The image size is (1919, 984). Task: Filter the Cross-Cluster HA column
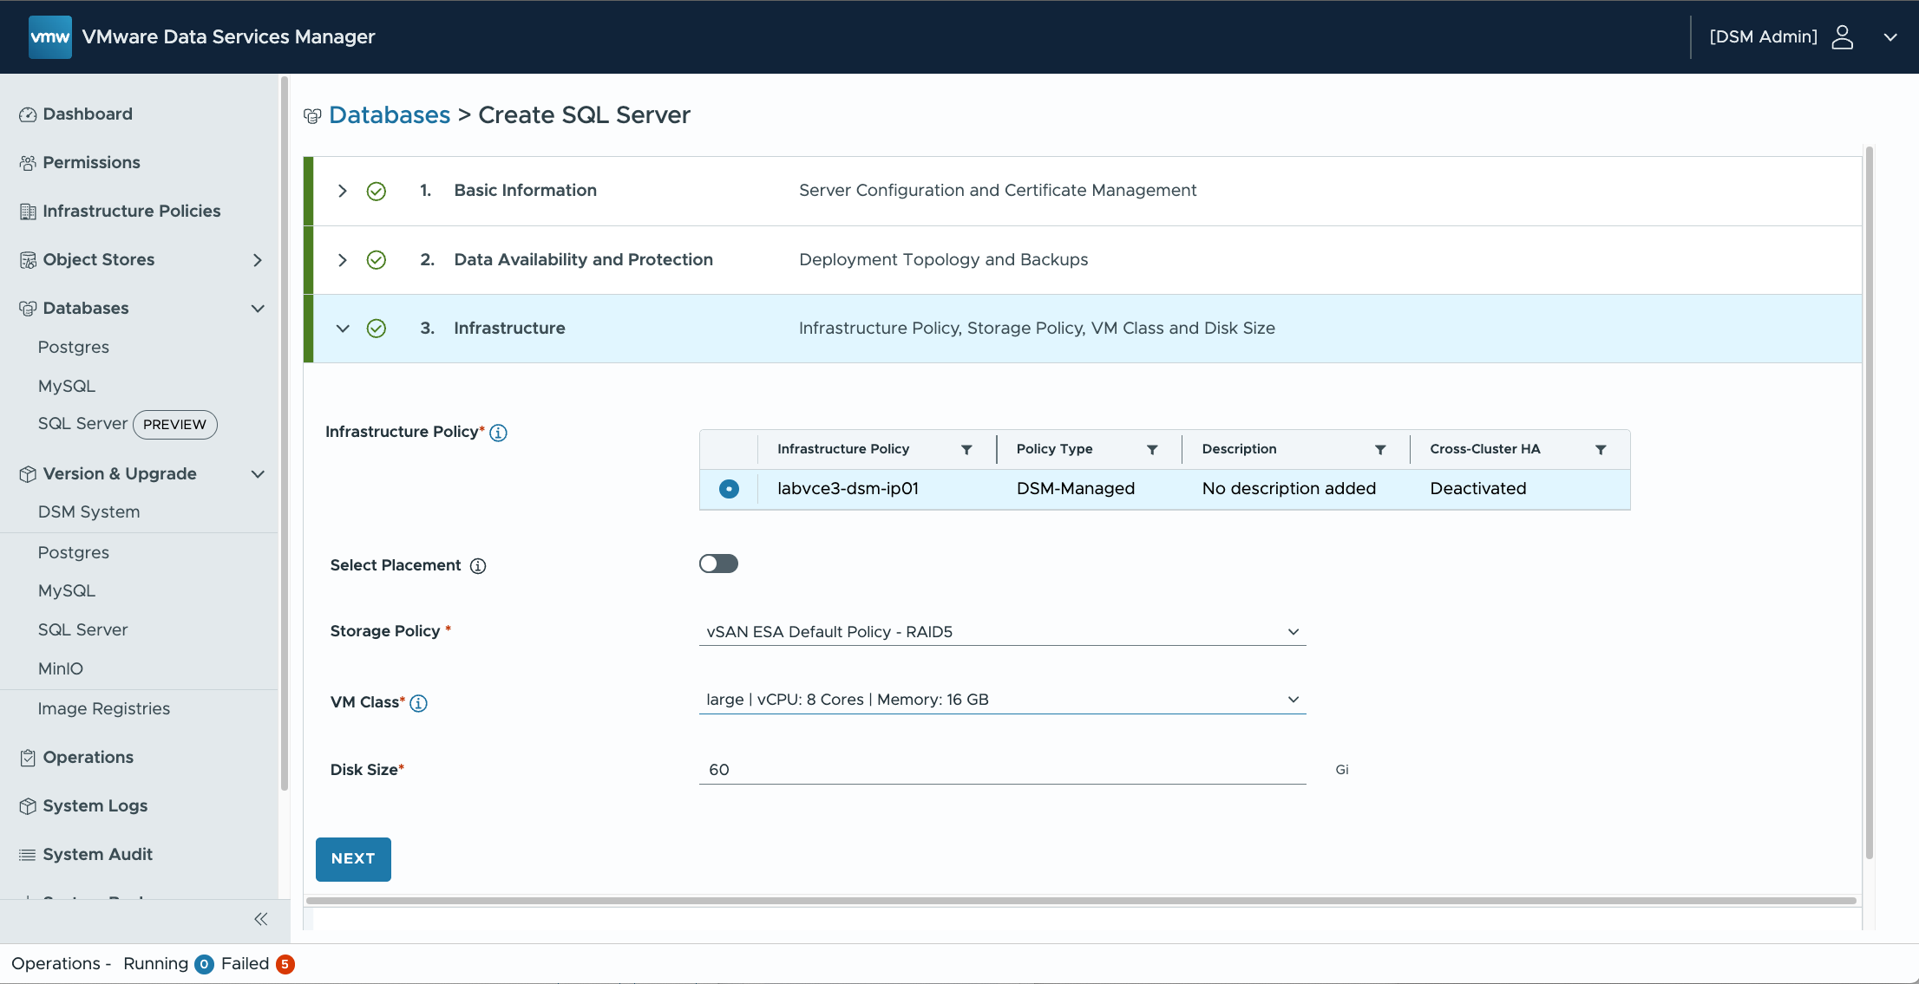point(1601,449)
